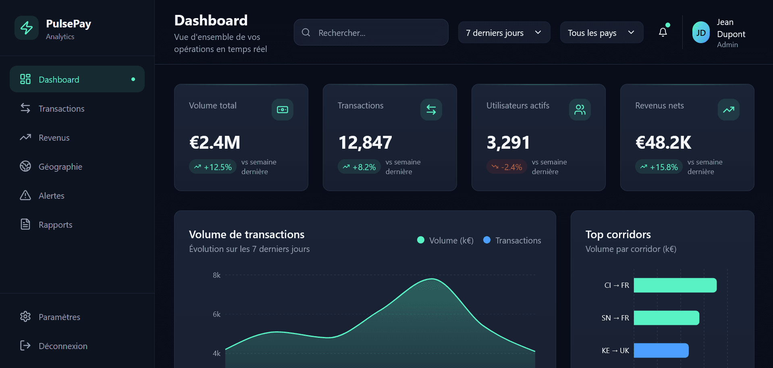
Task: Click the 3,291 active users value
Action: 508,142
